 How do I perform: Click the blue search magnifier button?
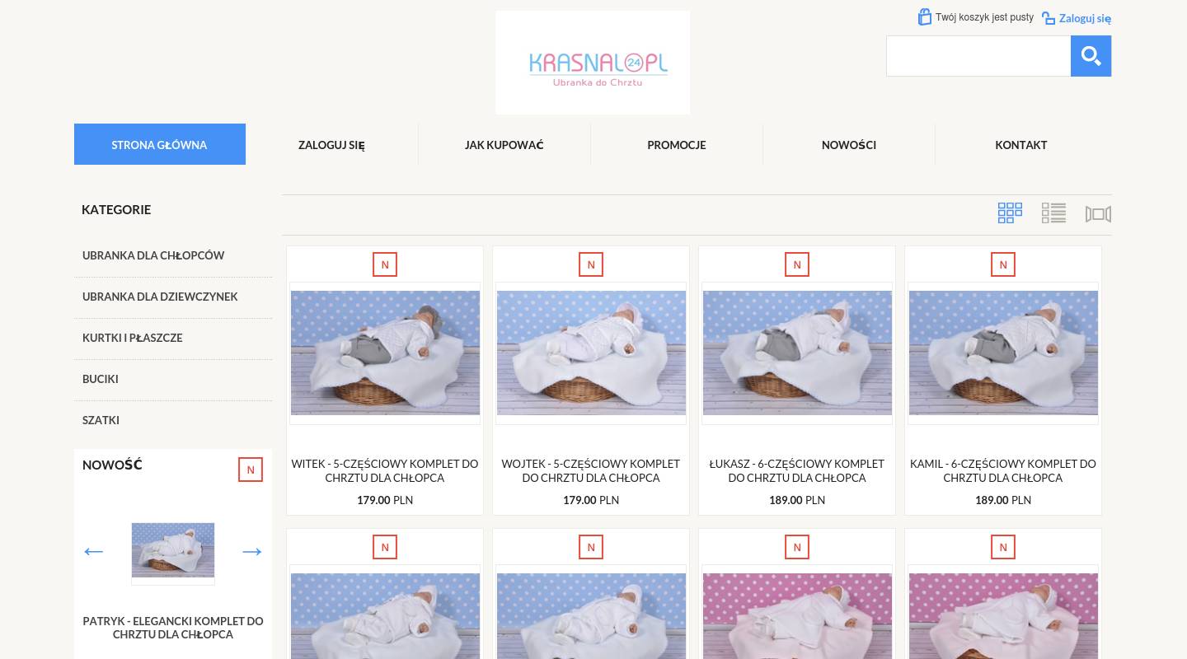tap(1091, 56)
